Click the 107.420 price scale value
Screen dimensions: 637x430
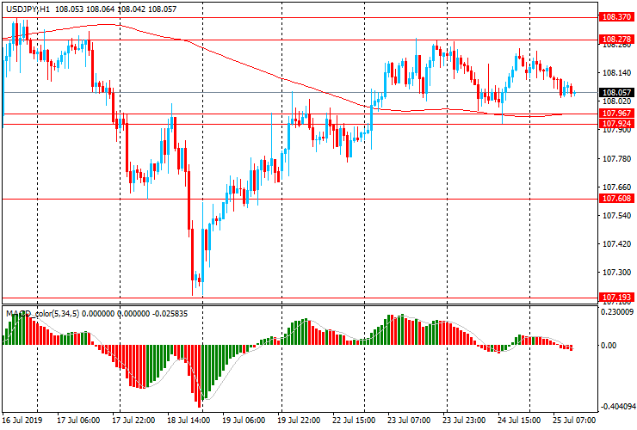pyautogui.click(x=616, y=244)
